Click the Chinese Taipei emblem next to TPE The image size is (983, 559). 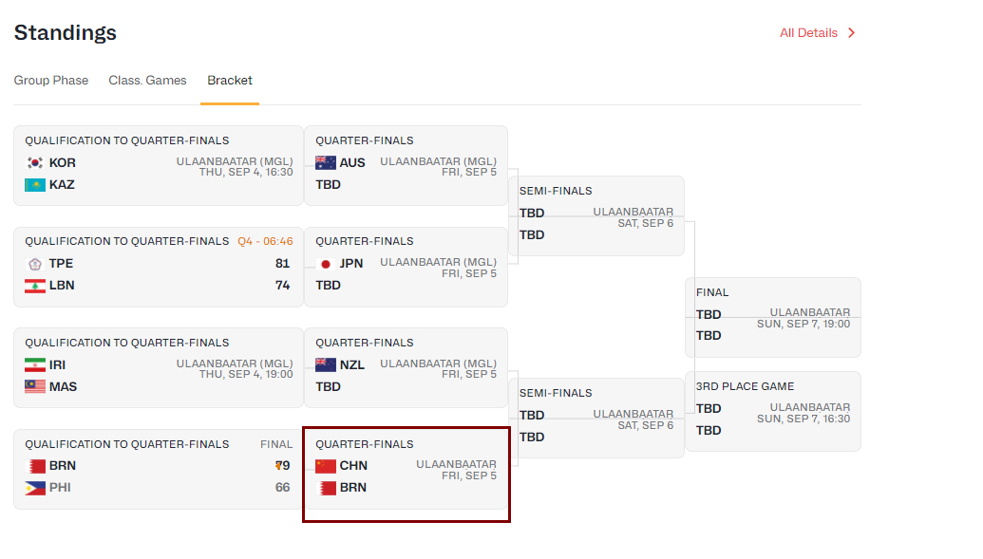[35, 264]
